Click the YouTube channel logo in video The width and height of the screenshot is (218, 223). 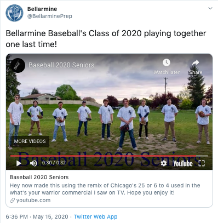[x=18, y=65]
